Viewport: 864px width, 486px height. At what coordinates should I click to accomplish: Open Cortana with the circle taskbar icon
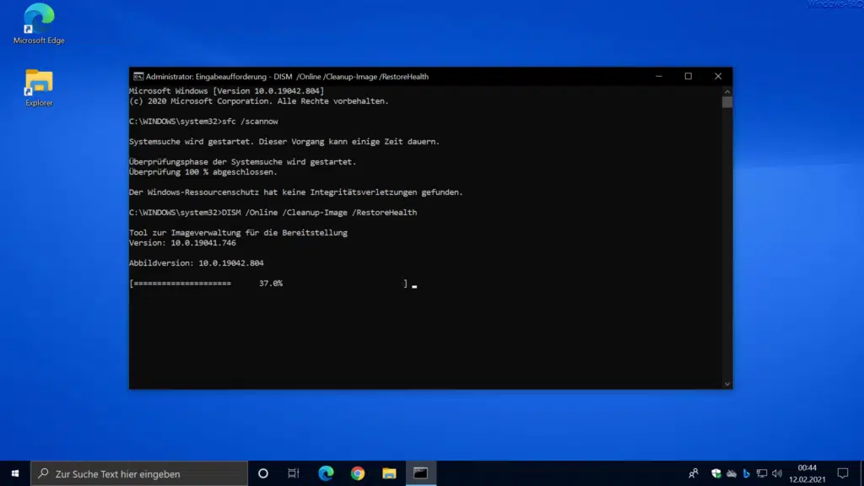263,473
